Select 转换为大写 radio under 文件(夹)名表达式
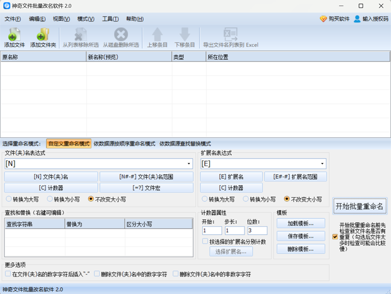The height and width of the screenshot is (294, 391). click(8, 199)
